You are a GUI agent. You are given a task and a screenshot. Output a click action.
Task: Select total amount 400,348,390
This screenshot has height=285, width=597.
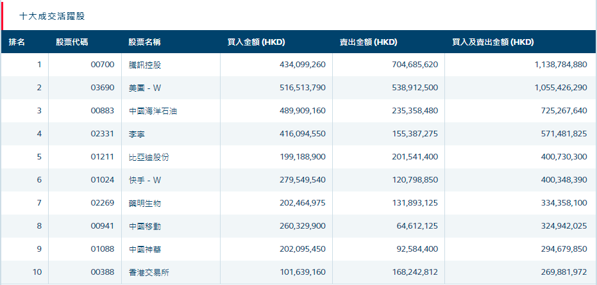[x=564, y=180]
